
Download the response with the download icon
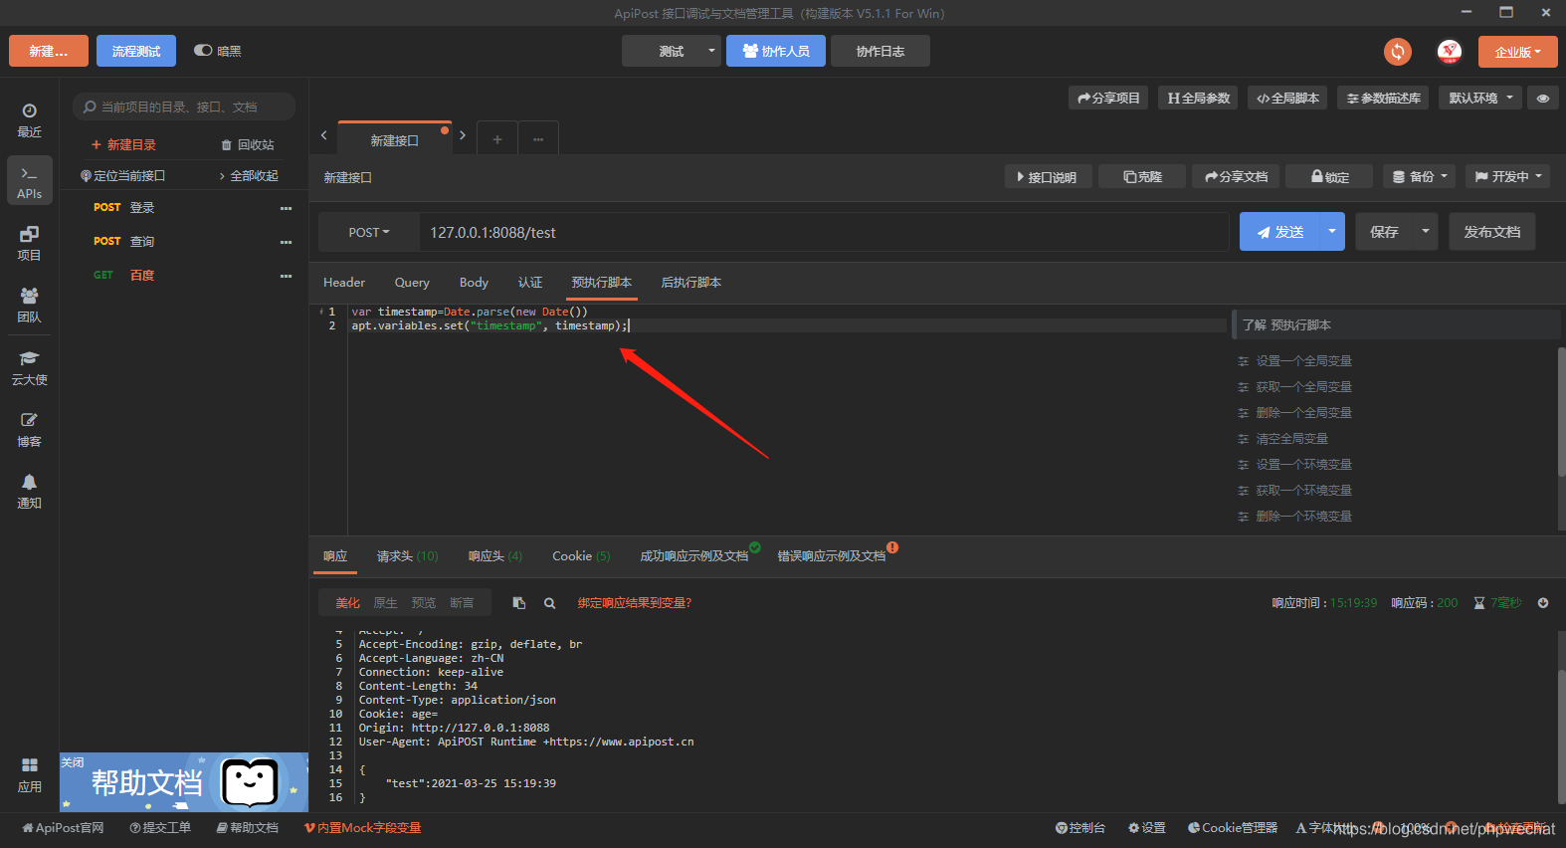pos(1543,602)
